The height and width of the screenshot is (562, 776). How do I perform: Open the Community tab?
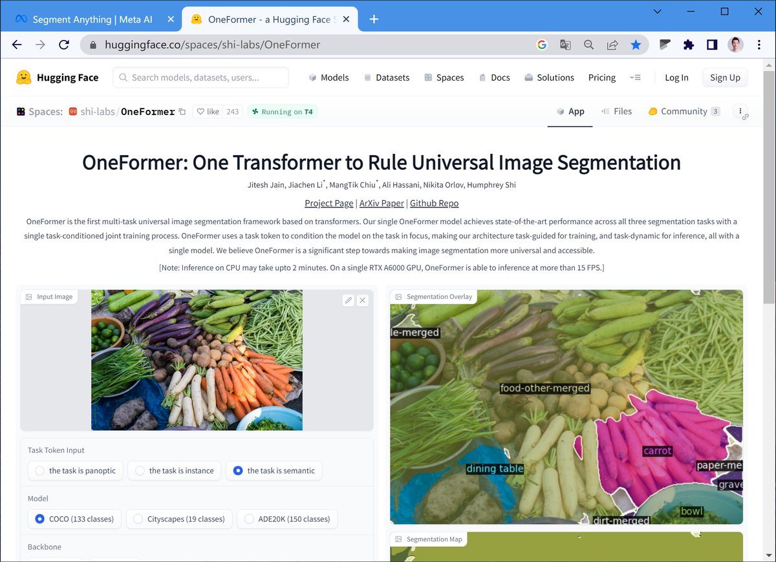(x=684, y=111)
